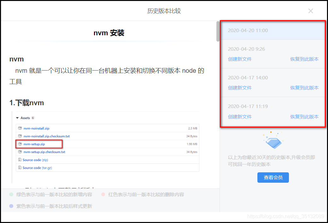This screenshot has height=223, width=328.
Task: Click 创建新文件 under 2020-04-17 14:00
Action: point(240,88)
